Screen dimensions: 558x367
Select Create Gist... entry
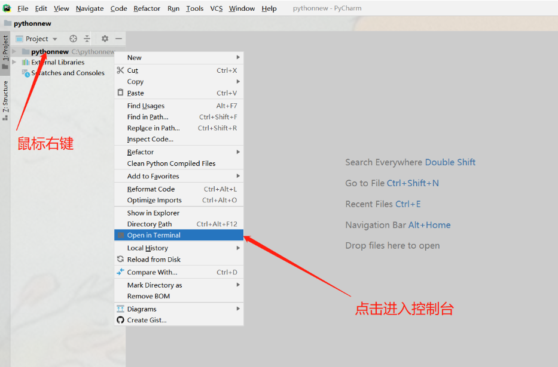179,320
